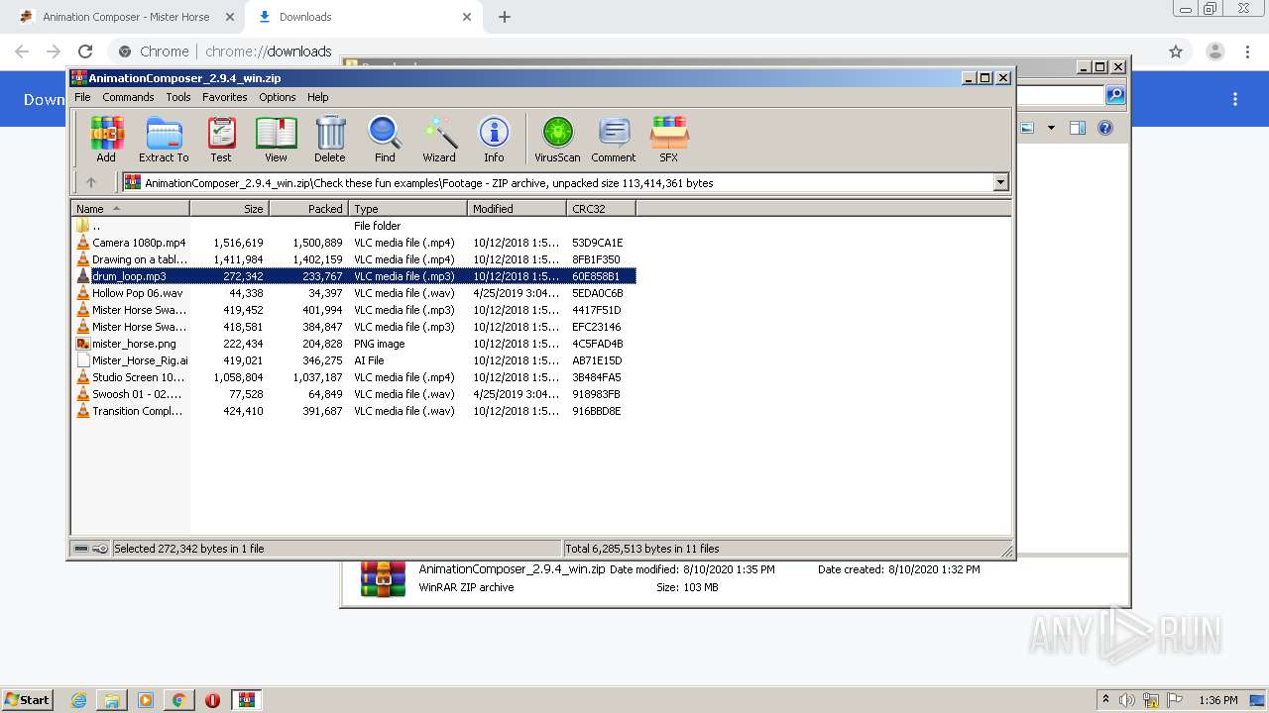Click the WinRAR zip thumbnail in Explorer
This screenshot has width=1269, height=713.
click(x=383, y=578)
